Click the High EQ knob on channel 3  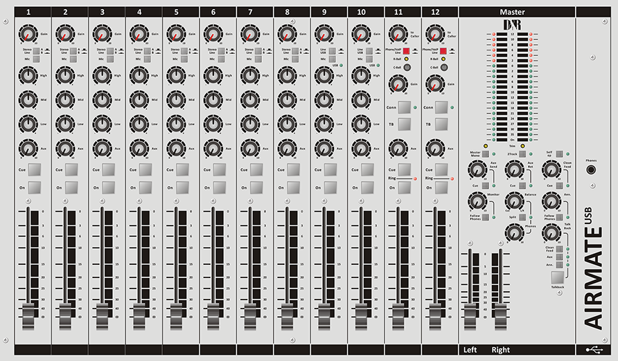[102, 76]
